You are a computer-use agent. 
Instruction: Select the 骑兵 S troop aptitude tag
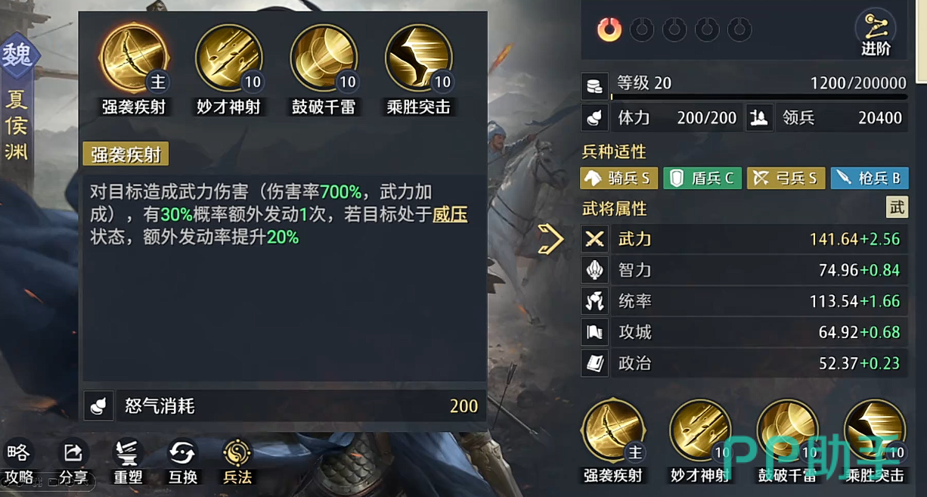(619, 178)
